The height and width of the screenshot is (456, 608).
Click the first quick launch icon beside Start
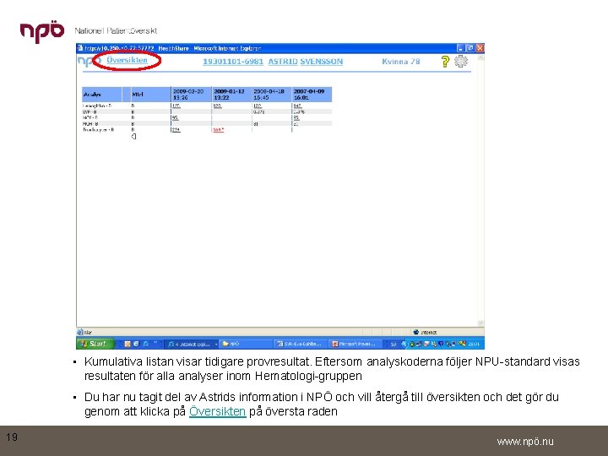(128, 344)
